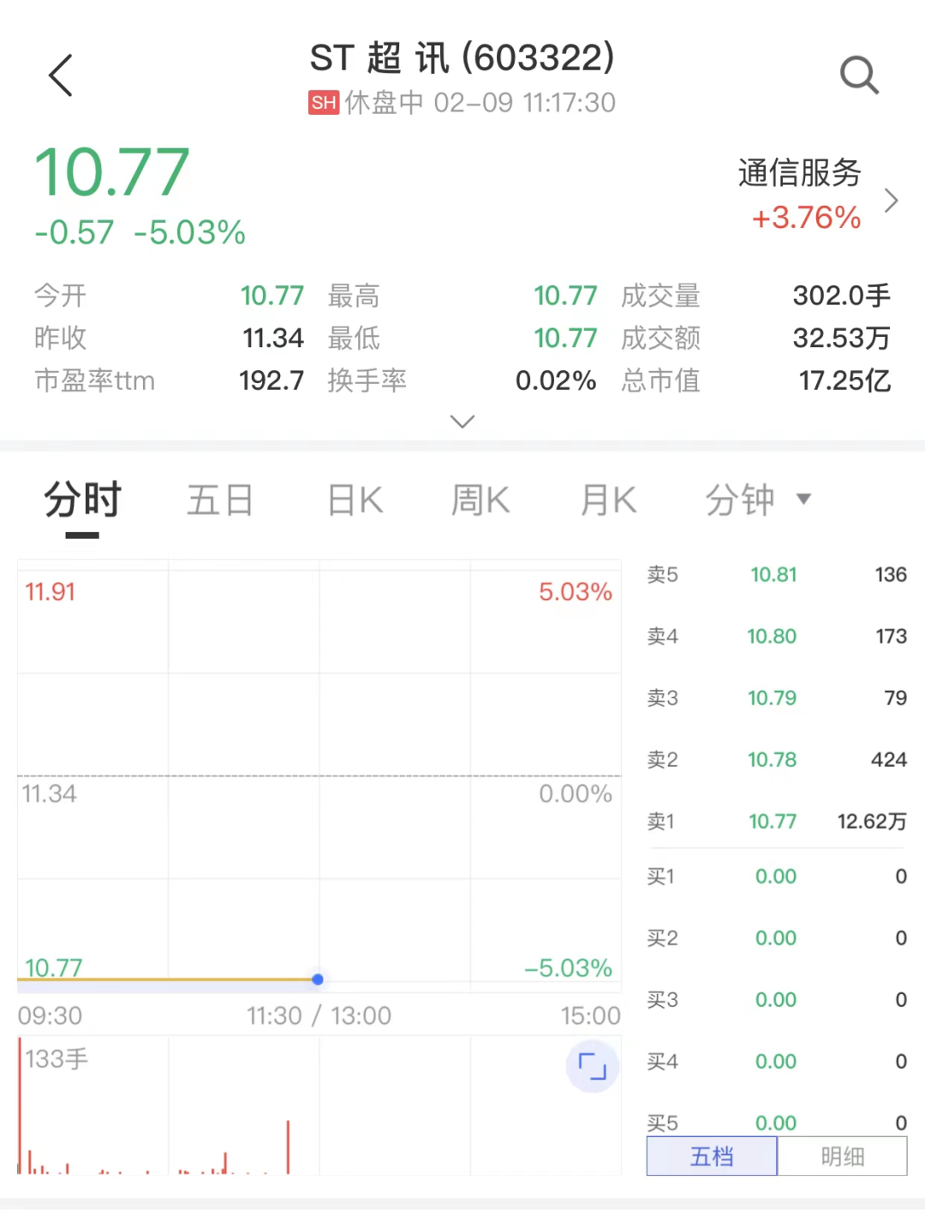Select the 买2 row label
Screen dimensions: 925x1228
(x=662, y=937)
